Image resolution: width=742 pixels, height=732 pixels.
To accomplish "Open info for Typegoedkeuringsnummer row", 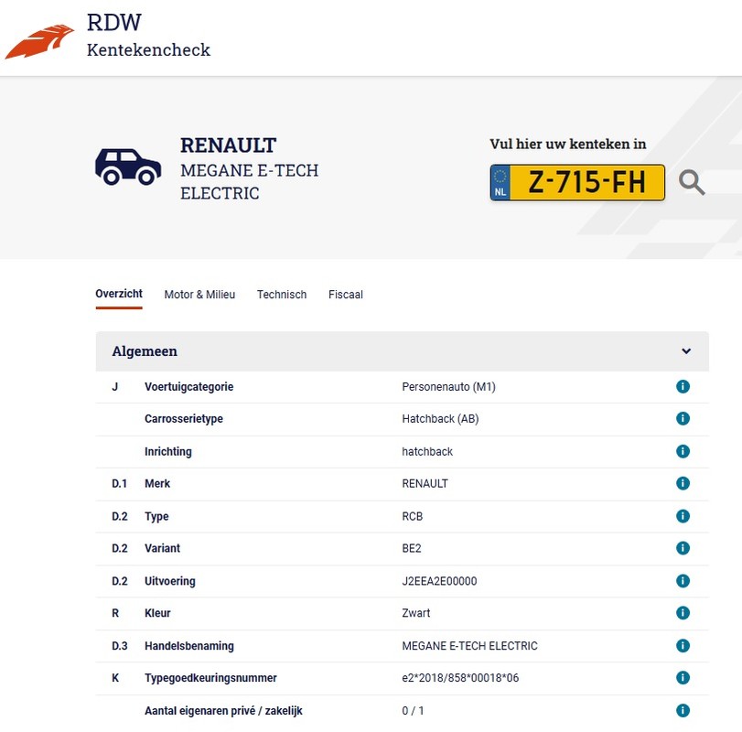I will click(x=682, y=678).
